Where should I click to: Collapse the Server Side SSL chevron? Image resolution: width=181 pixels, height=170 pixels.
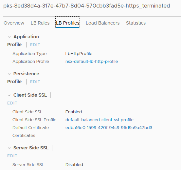coord(9,148)
